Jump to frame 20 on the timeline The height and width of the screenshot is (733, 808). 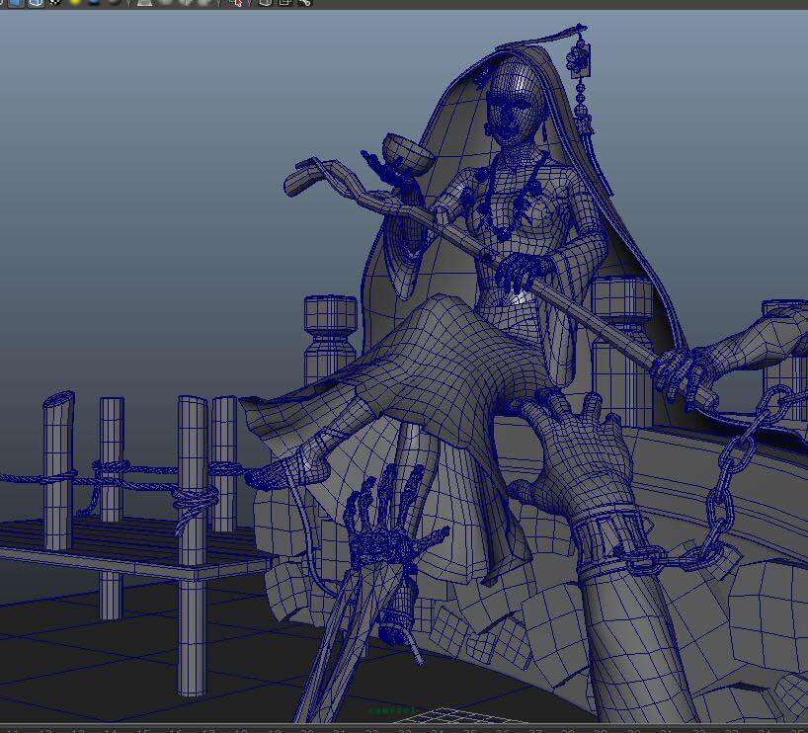(306, 729)
